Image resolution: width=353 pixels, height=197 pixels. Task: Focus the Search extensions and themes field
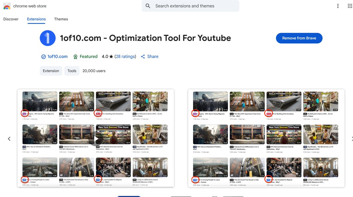[x=190, y=6]
